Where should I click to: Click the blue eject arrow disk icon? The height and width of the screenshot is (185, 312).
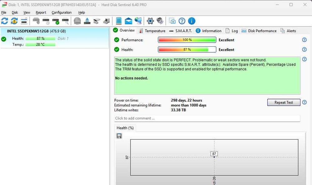(x=87, y=21)
